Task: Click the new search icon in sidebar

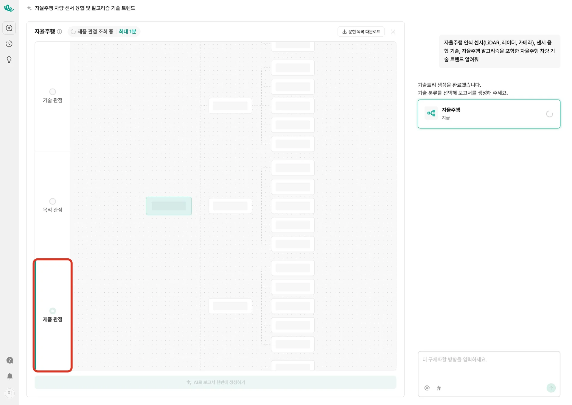Action: (x=9, y=28)
